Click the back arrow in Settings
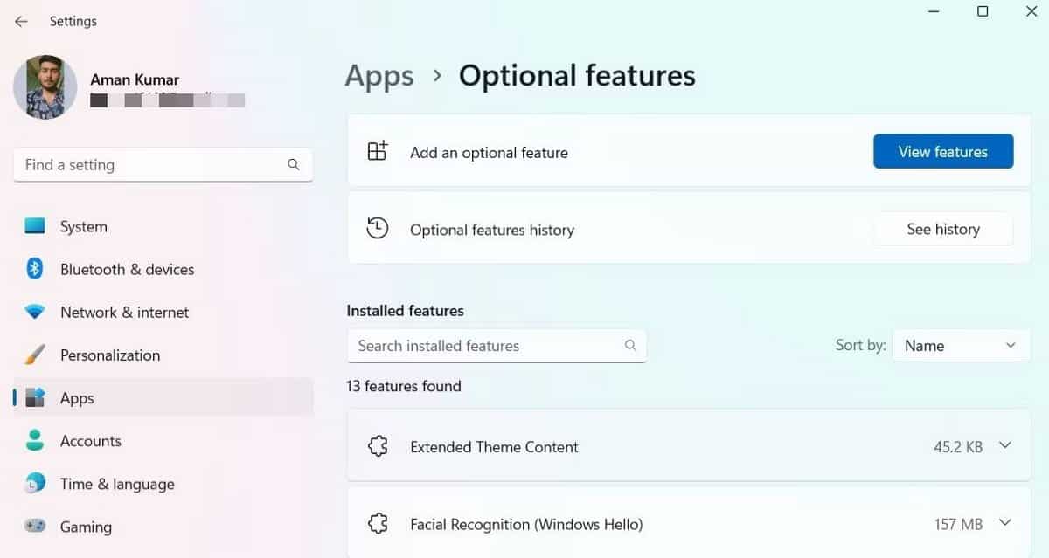This screenshot has width=1049, height=558. [x=21, y=21]
